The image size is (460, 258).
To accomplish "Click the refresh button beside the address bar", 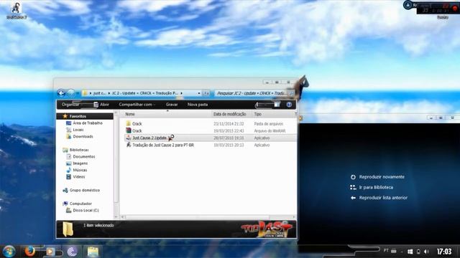I will point(206,93).
